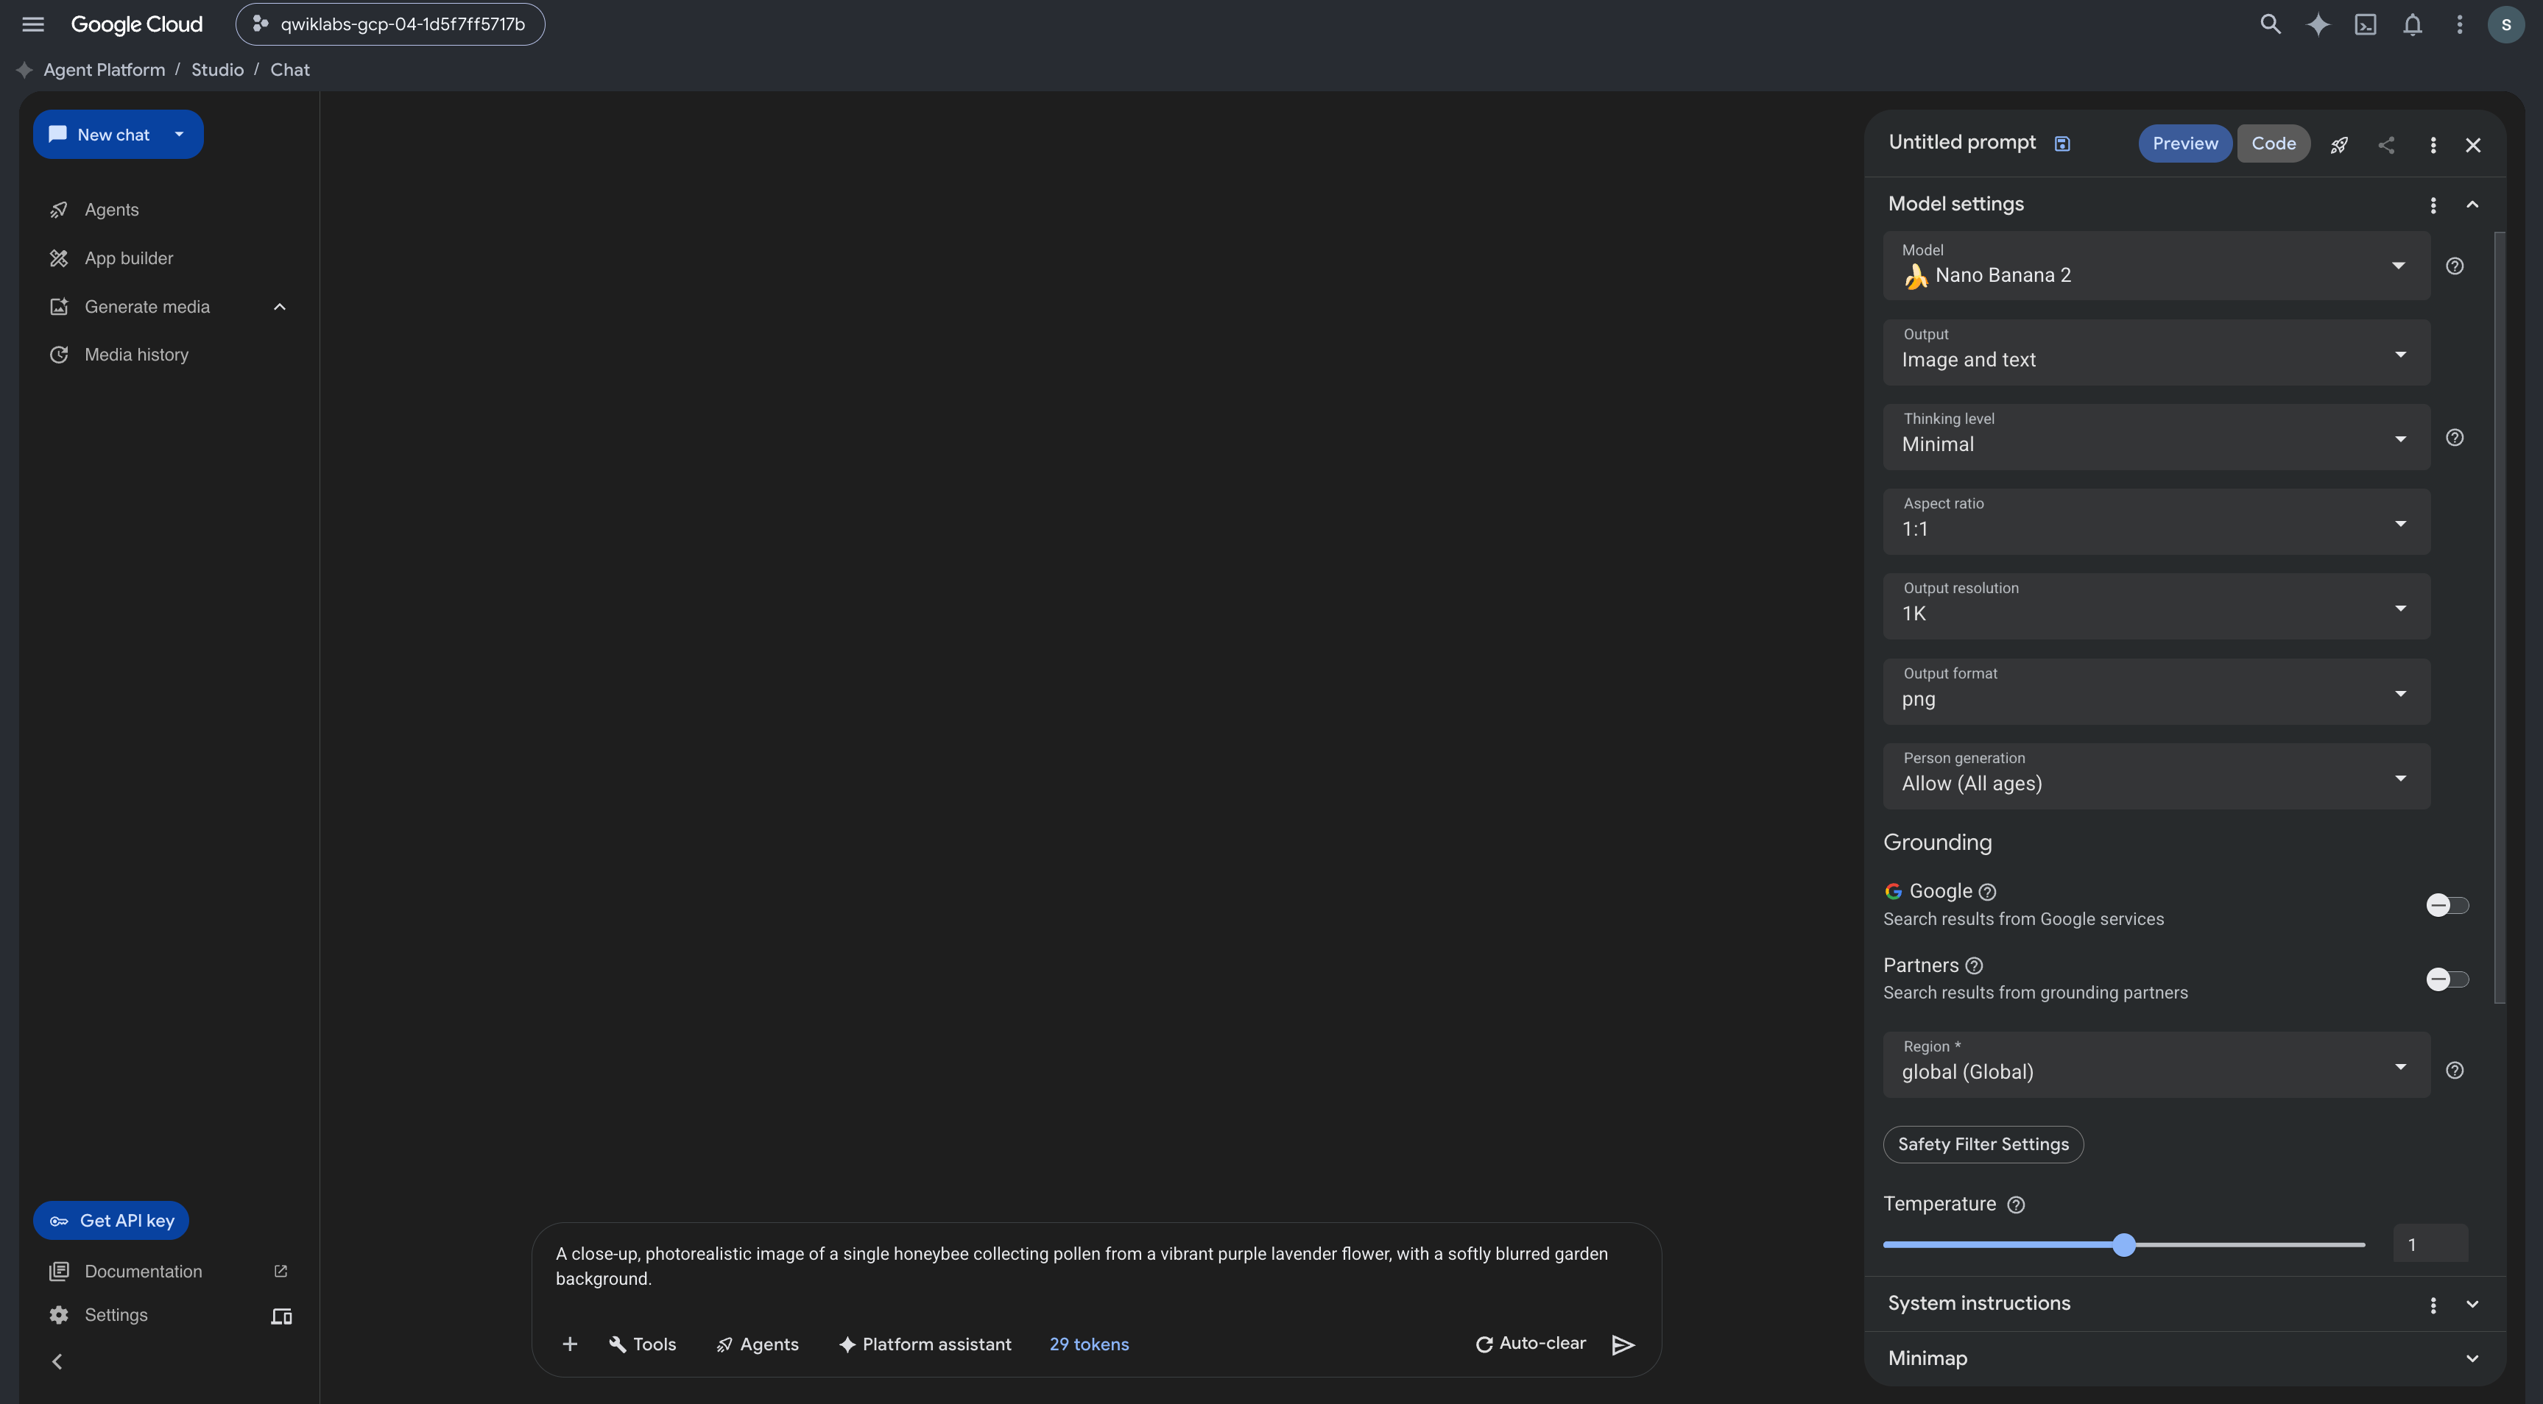Click help icon beside Region selector
This screenshot has height=1404, width=2543.
click(2455, 1071)
